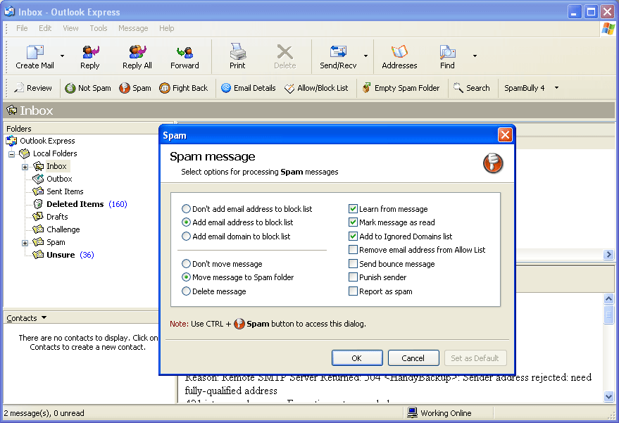This screenshot has height=423, width=619.
Task: Select the Unsure folder in tree
Action: (61, 255)
